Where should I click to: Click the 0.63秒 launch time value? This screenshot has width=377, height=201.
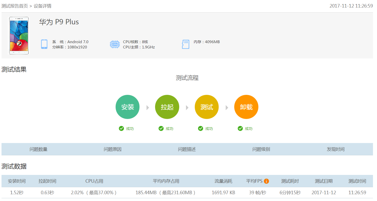point(48,193)
